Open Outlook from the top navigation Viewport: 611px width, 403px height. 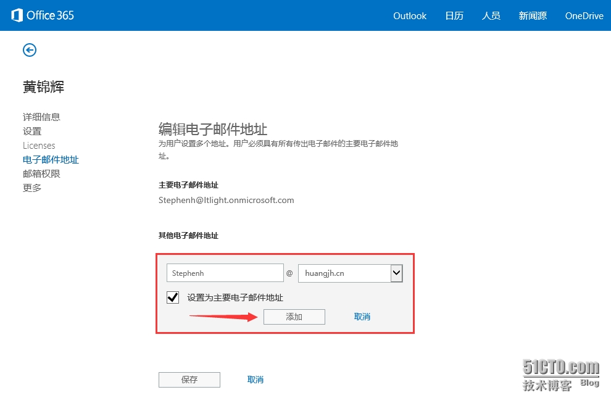(410, 16)
